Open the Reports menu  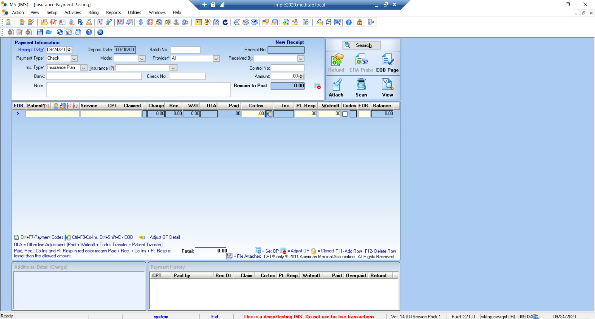(113, 12)
